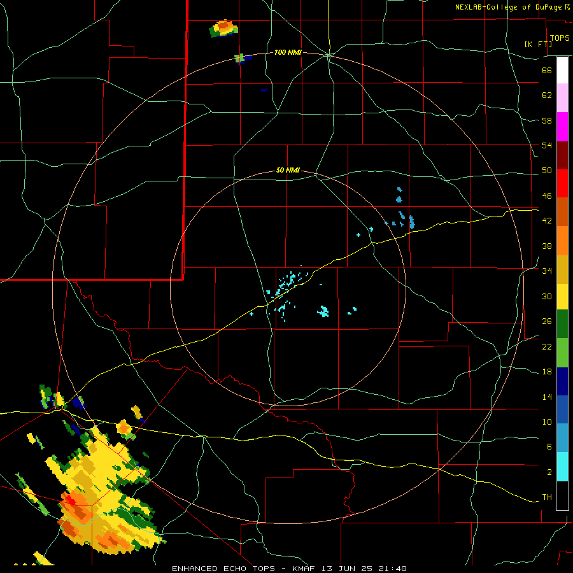Click the 30 value on the legend
Screen dimensions: 573x573
tap(547, 296)
